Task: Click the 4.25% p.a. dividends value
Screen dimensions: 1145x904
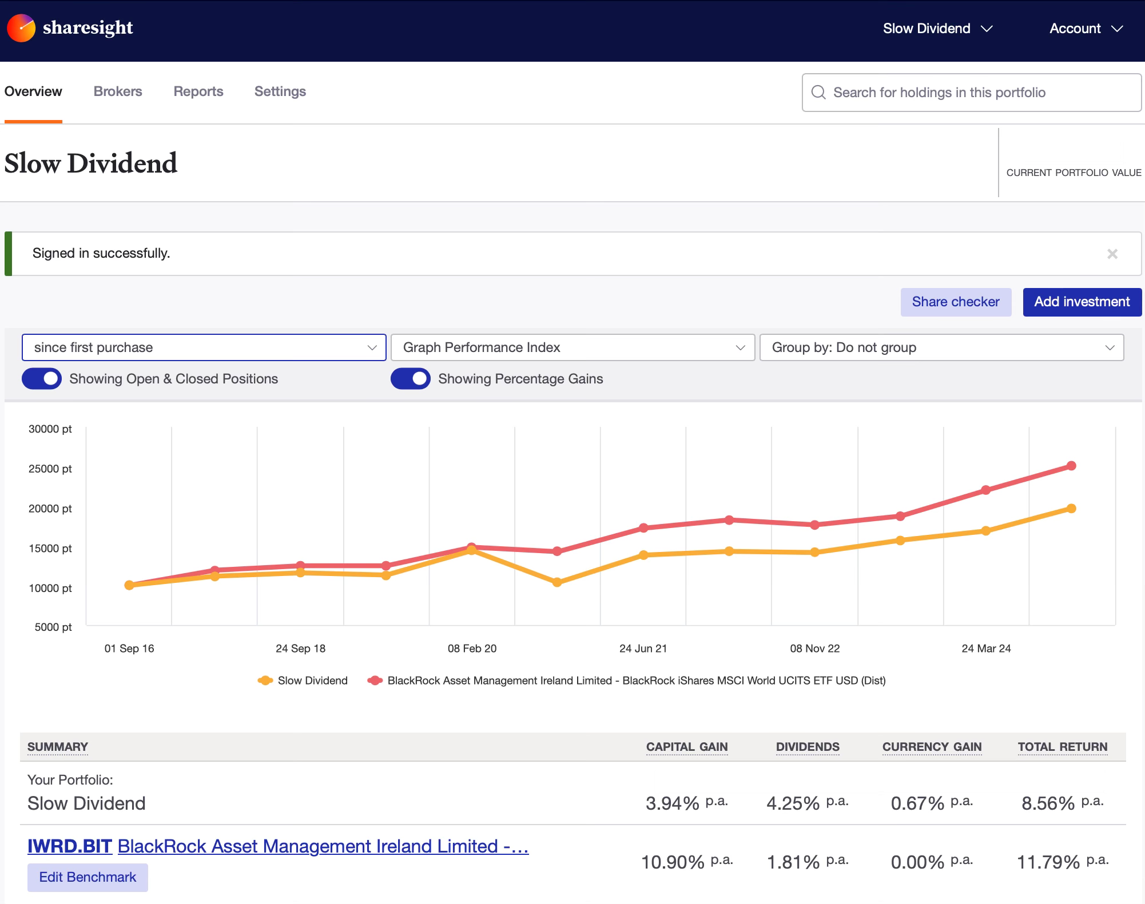Action: point(808,803)
